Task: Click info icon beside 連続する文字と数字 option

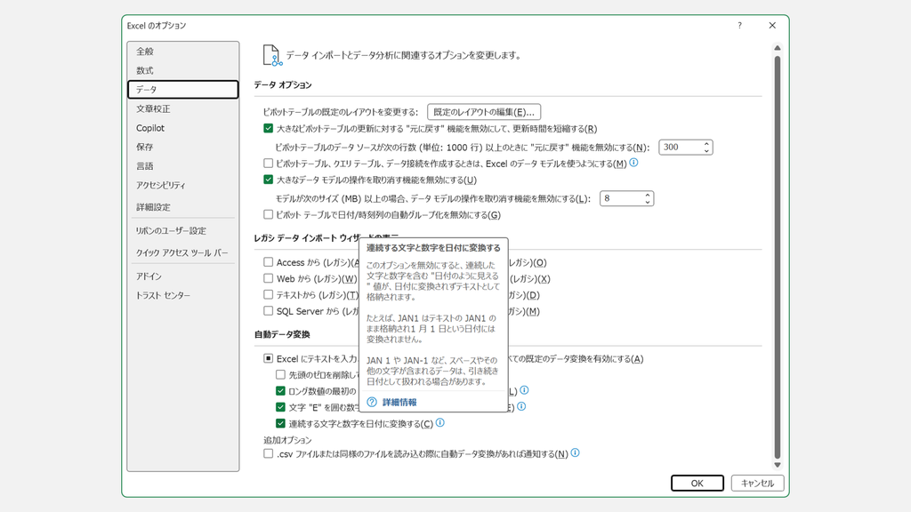Action: (440, 422)
